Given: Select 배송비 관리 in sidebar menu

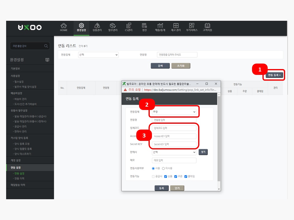Looking at the screenshot, I should (x=20, y=99).
